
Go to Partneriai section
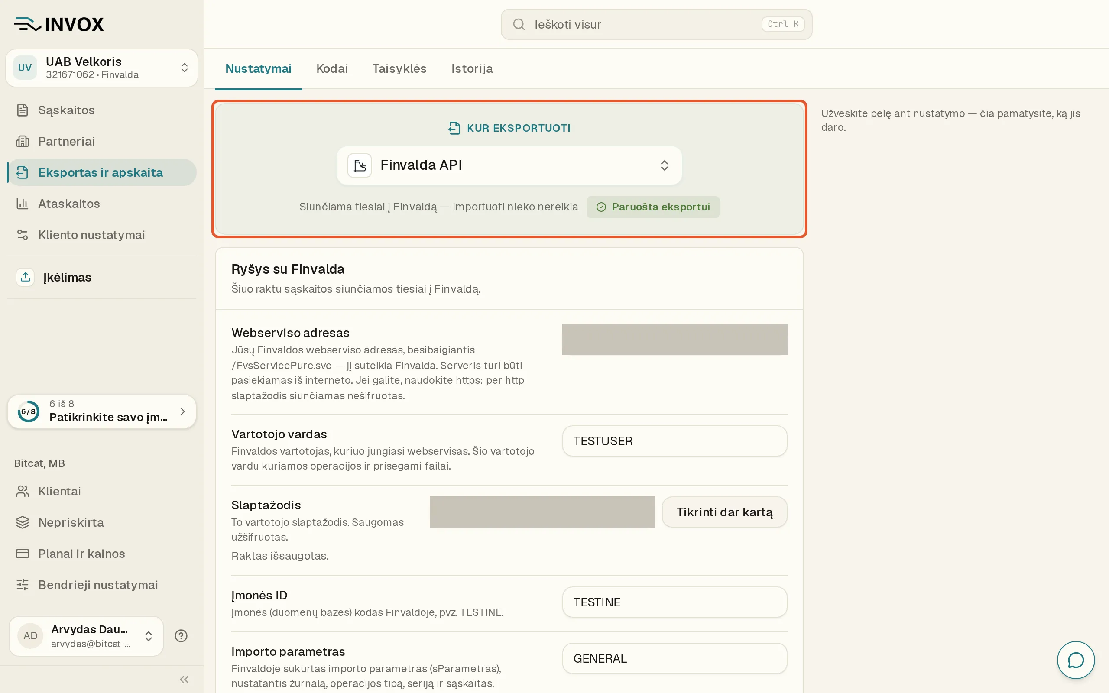102,141
